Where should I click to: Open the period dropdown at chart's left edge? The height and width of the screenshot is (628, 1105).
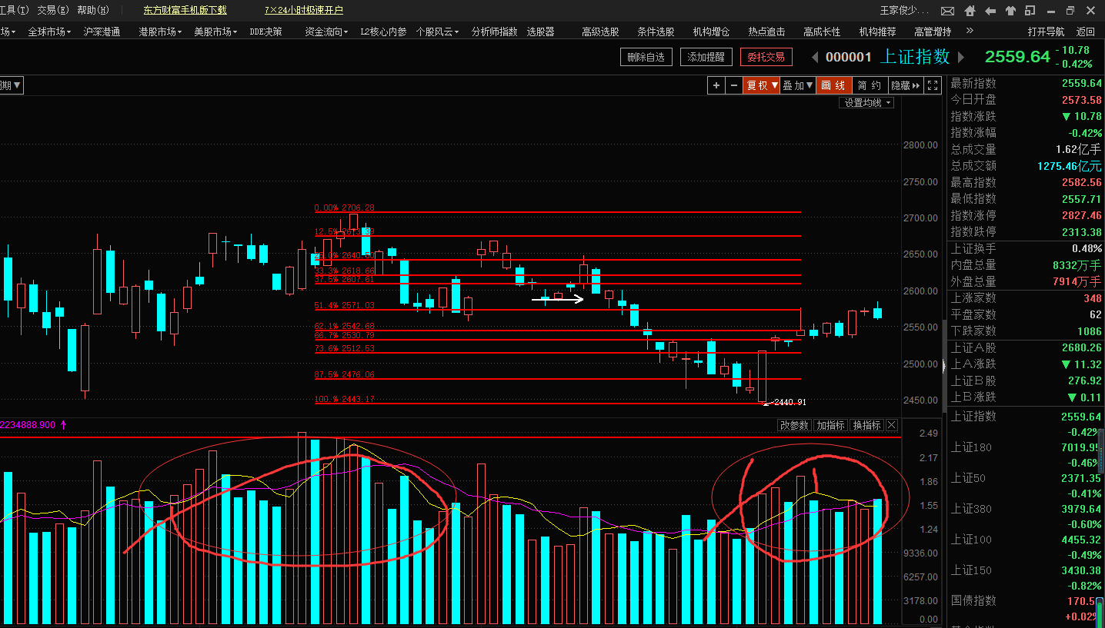point(11,85)
